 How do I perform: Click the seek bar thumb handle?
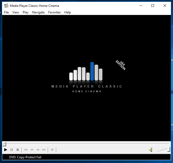coord(4,144)
